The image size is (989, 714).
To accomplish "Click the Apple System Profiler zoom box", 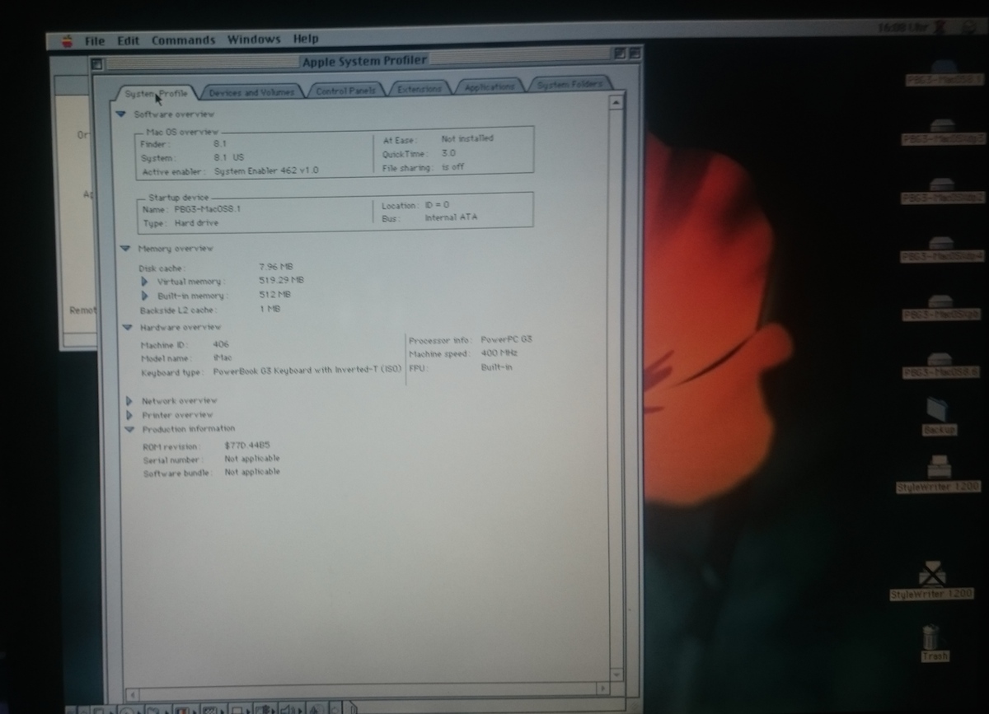I will pyautogui.click(x=619, y=53).
